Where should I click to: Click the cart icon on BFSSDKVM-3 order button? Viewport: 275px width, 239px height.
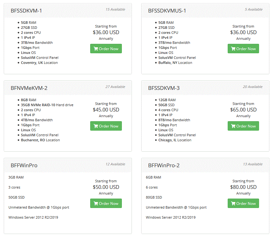point(233,126)
